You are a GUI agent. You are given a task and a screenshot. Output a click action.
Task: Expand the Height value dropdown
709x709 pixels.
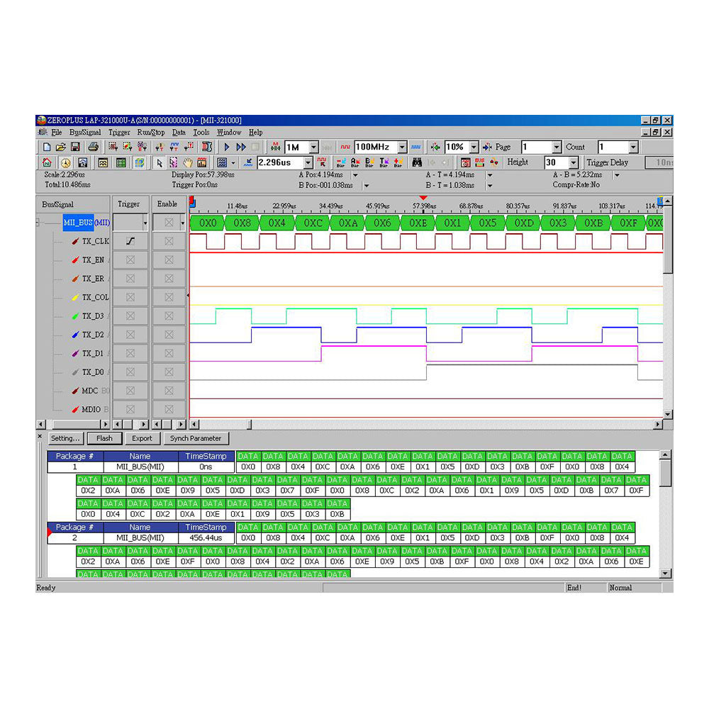click(574, 162)
